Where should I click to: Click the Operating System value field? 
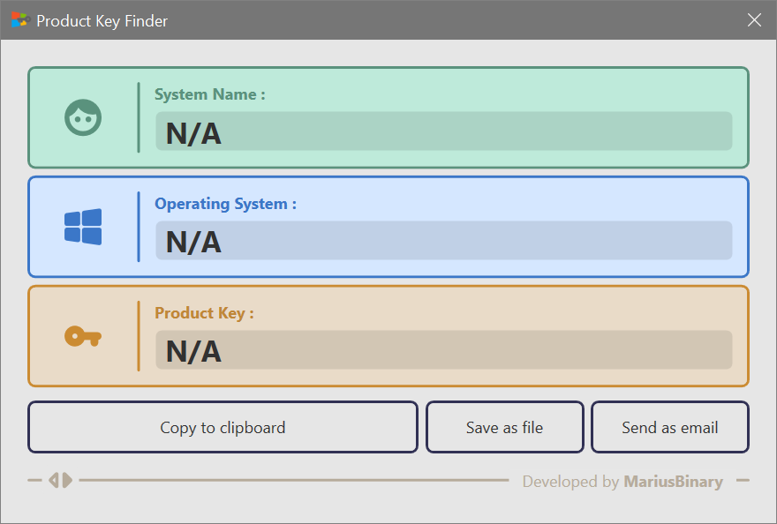click(443, 241)
